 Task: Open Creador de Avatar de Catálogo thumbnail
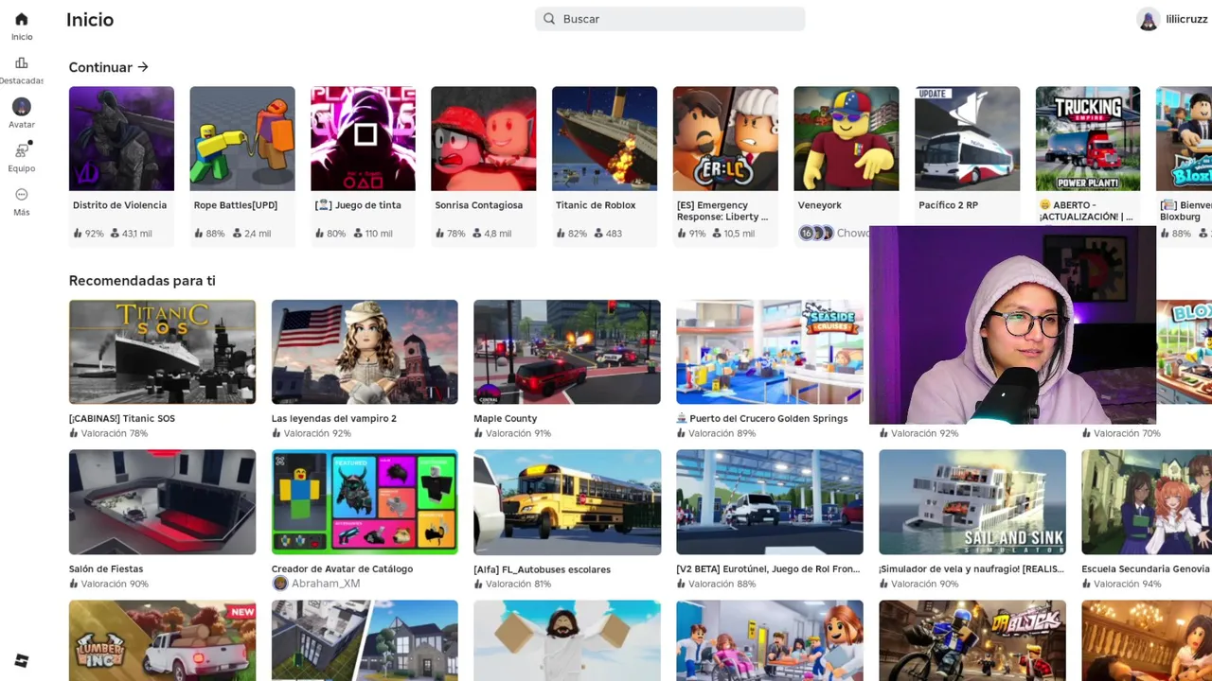365,502
